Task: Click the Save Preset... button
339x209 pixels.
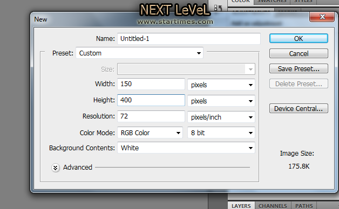Action: tap(299, 68)
